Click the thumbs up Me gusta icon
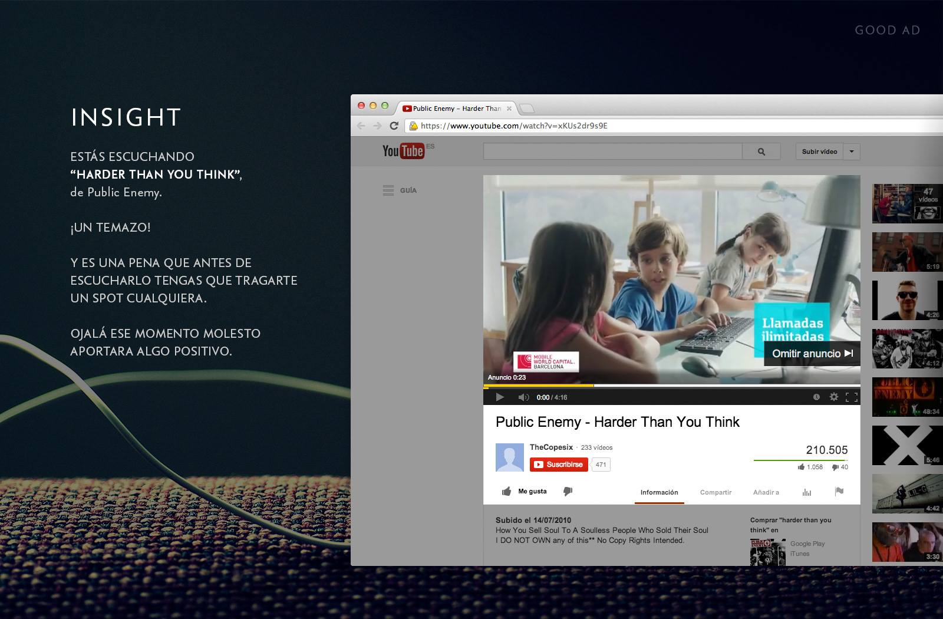943x619 pixels. [x=506, y=492]
